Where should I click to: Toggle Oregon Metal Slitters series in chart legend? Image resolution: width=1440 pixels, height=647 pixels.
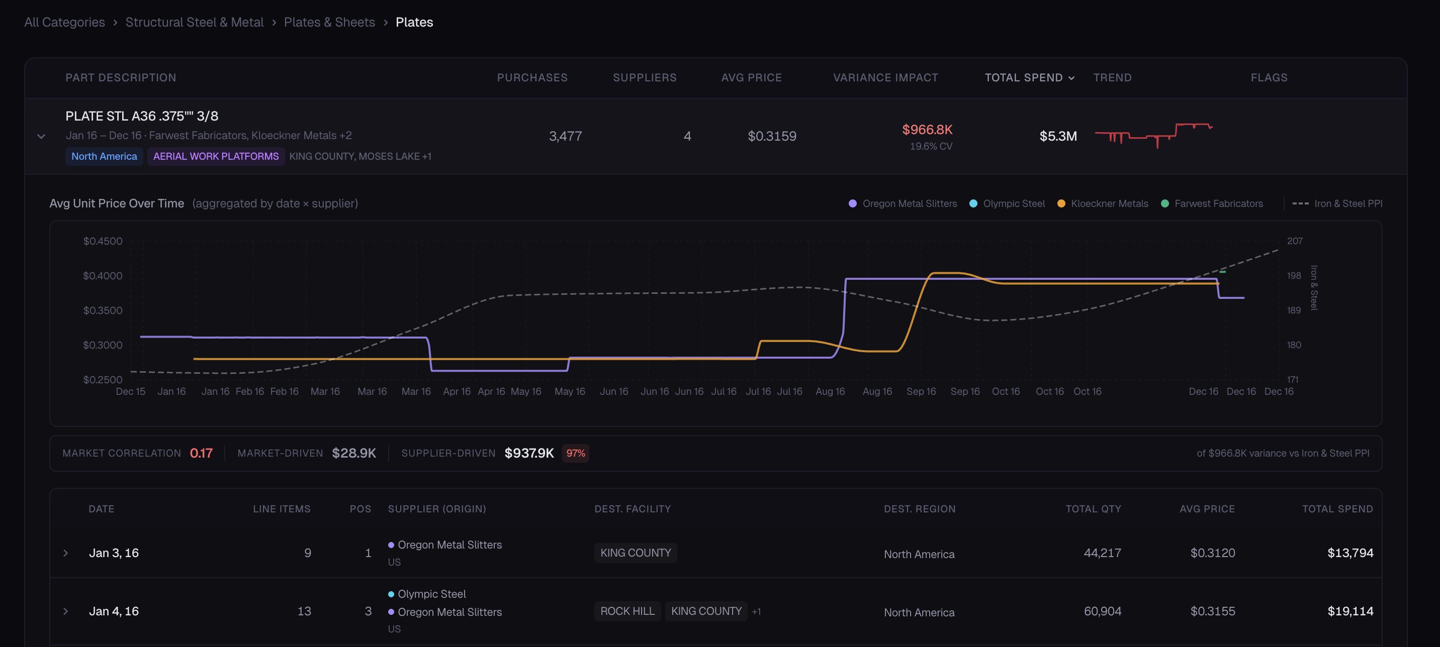point(902,203)
